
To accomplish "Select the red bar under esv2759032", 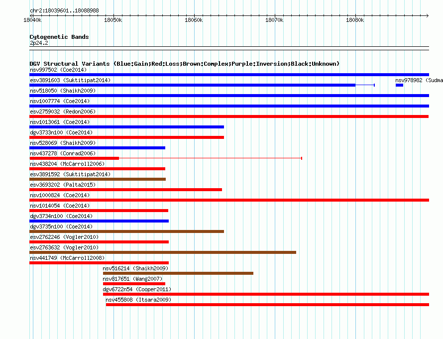I will 229,116.
